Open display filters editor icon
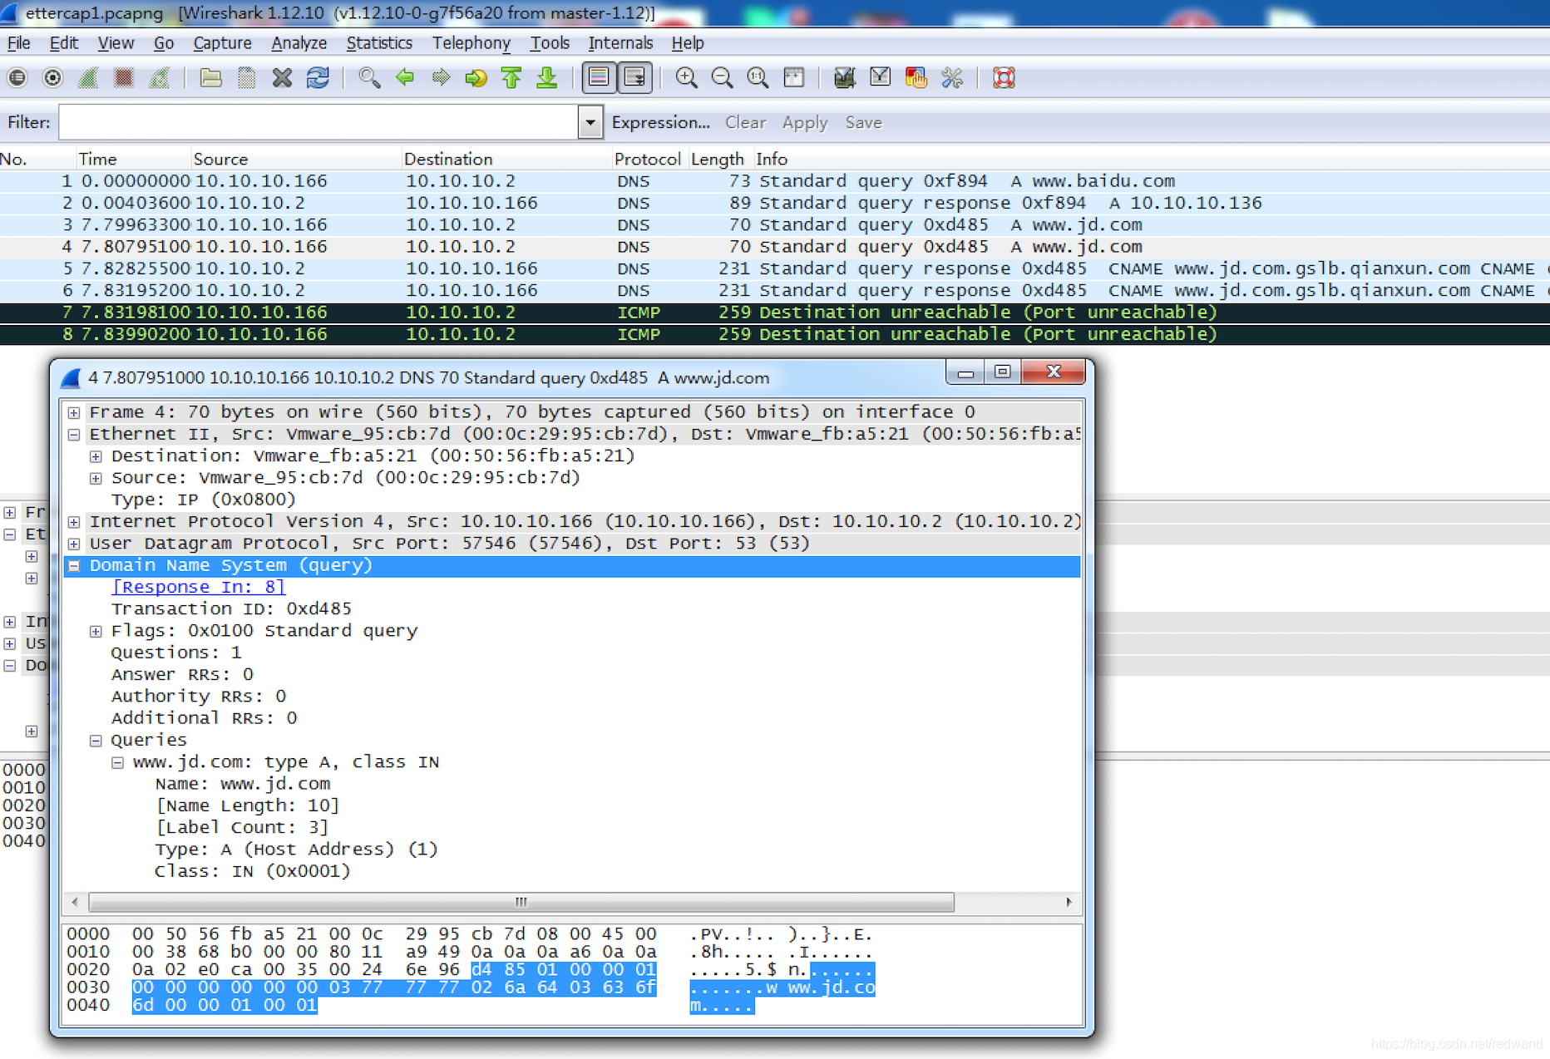Viewport: 1550px width, 1059px height. [x=880, y=78]
